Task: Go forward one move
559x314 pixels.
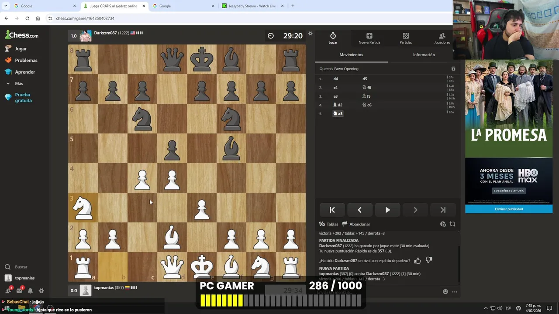Action: click(x=415, y=210)
